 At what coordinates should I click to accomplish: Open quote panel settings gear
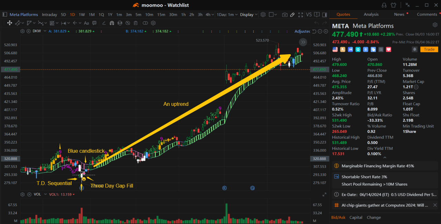pyautogui.click(x=435, y=25)
